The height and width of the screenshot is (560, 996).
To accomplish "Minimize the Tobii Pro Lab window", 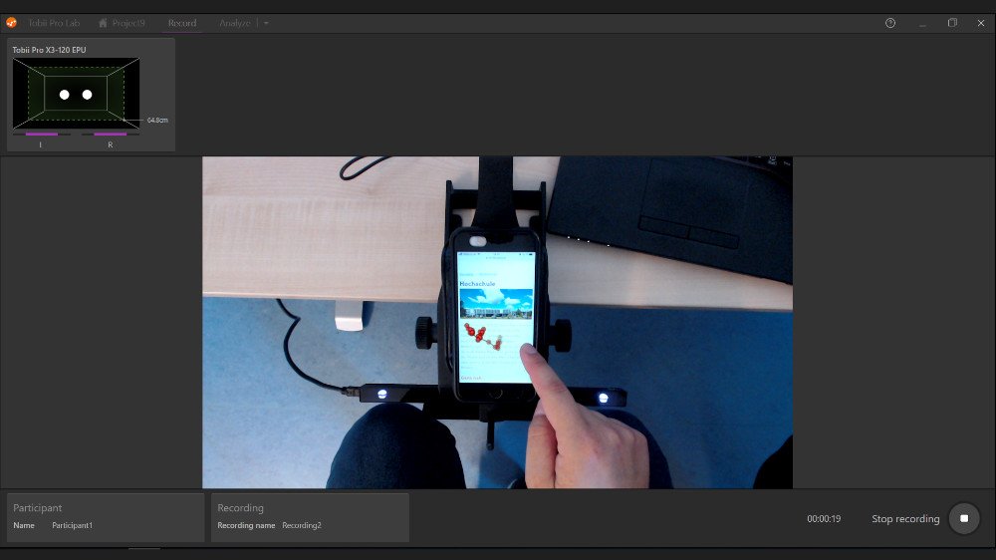I will [922, 23].
